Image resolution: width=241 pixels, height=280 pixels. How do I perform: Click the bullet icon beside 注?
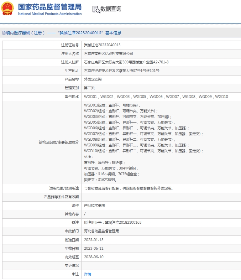click(73, 274)
